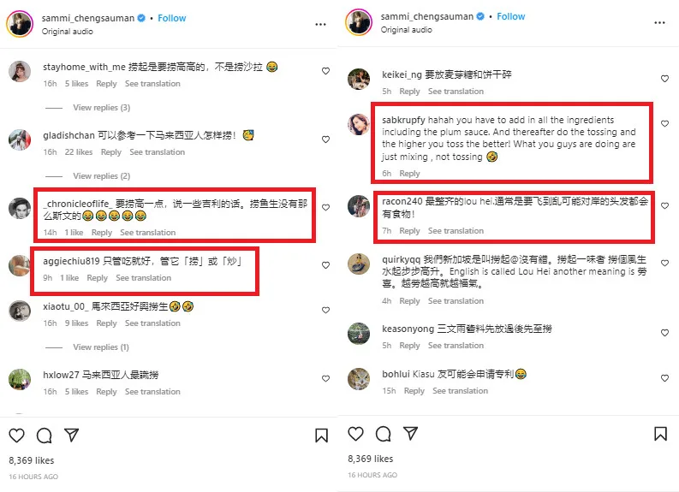See translation of quirkyqq's comment
Screen dimensions: 679x492
(x=456, y=300)
